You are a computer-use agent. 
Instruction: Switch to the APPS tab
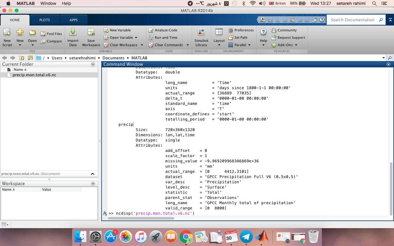coord(74,20)
